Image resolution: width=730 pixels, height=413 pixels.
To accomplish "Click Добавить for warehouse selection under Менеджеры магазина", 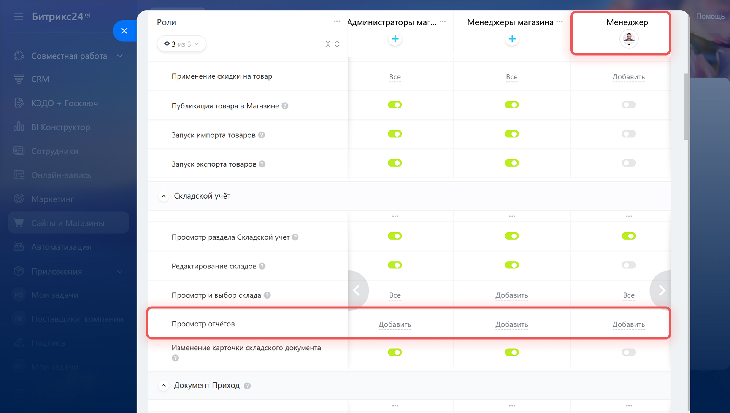I will point(512,295).
